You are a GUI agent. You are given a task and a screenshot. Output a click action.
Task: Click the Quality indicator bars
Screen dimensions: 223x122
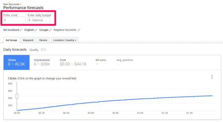[x=43, y=50]
